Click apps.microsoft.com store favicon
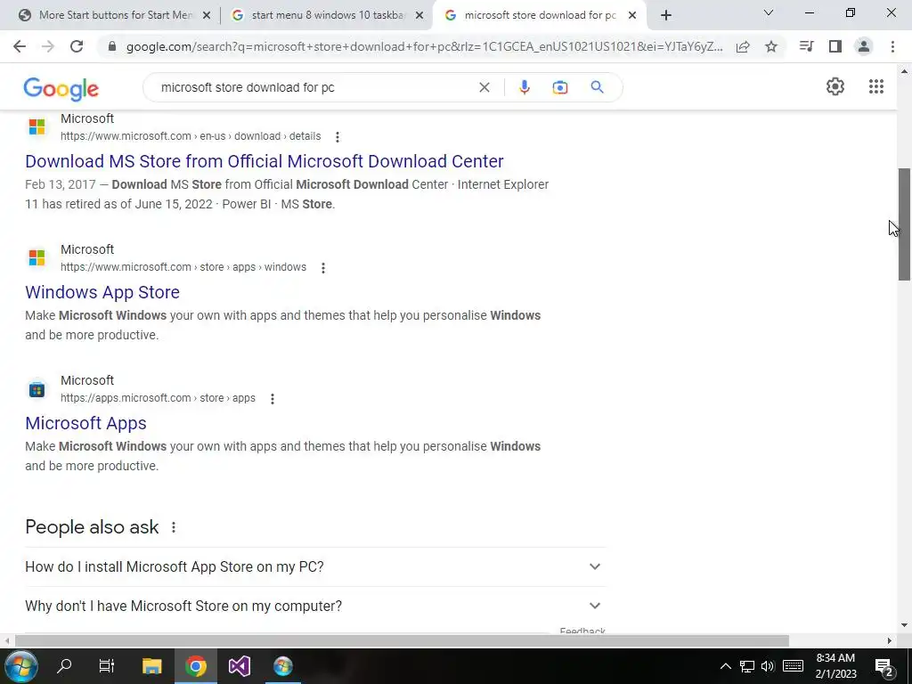Screen dimensions: 912x684 [37, 388]
